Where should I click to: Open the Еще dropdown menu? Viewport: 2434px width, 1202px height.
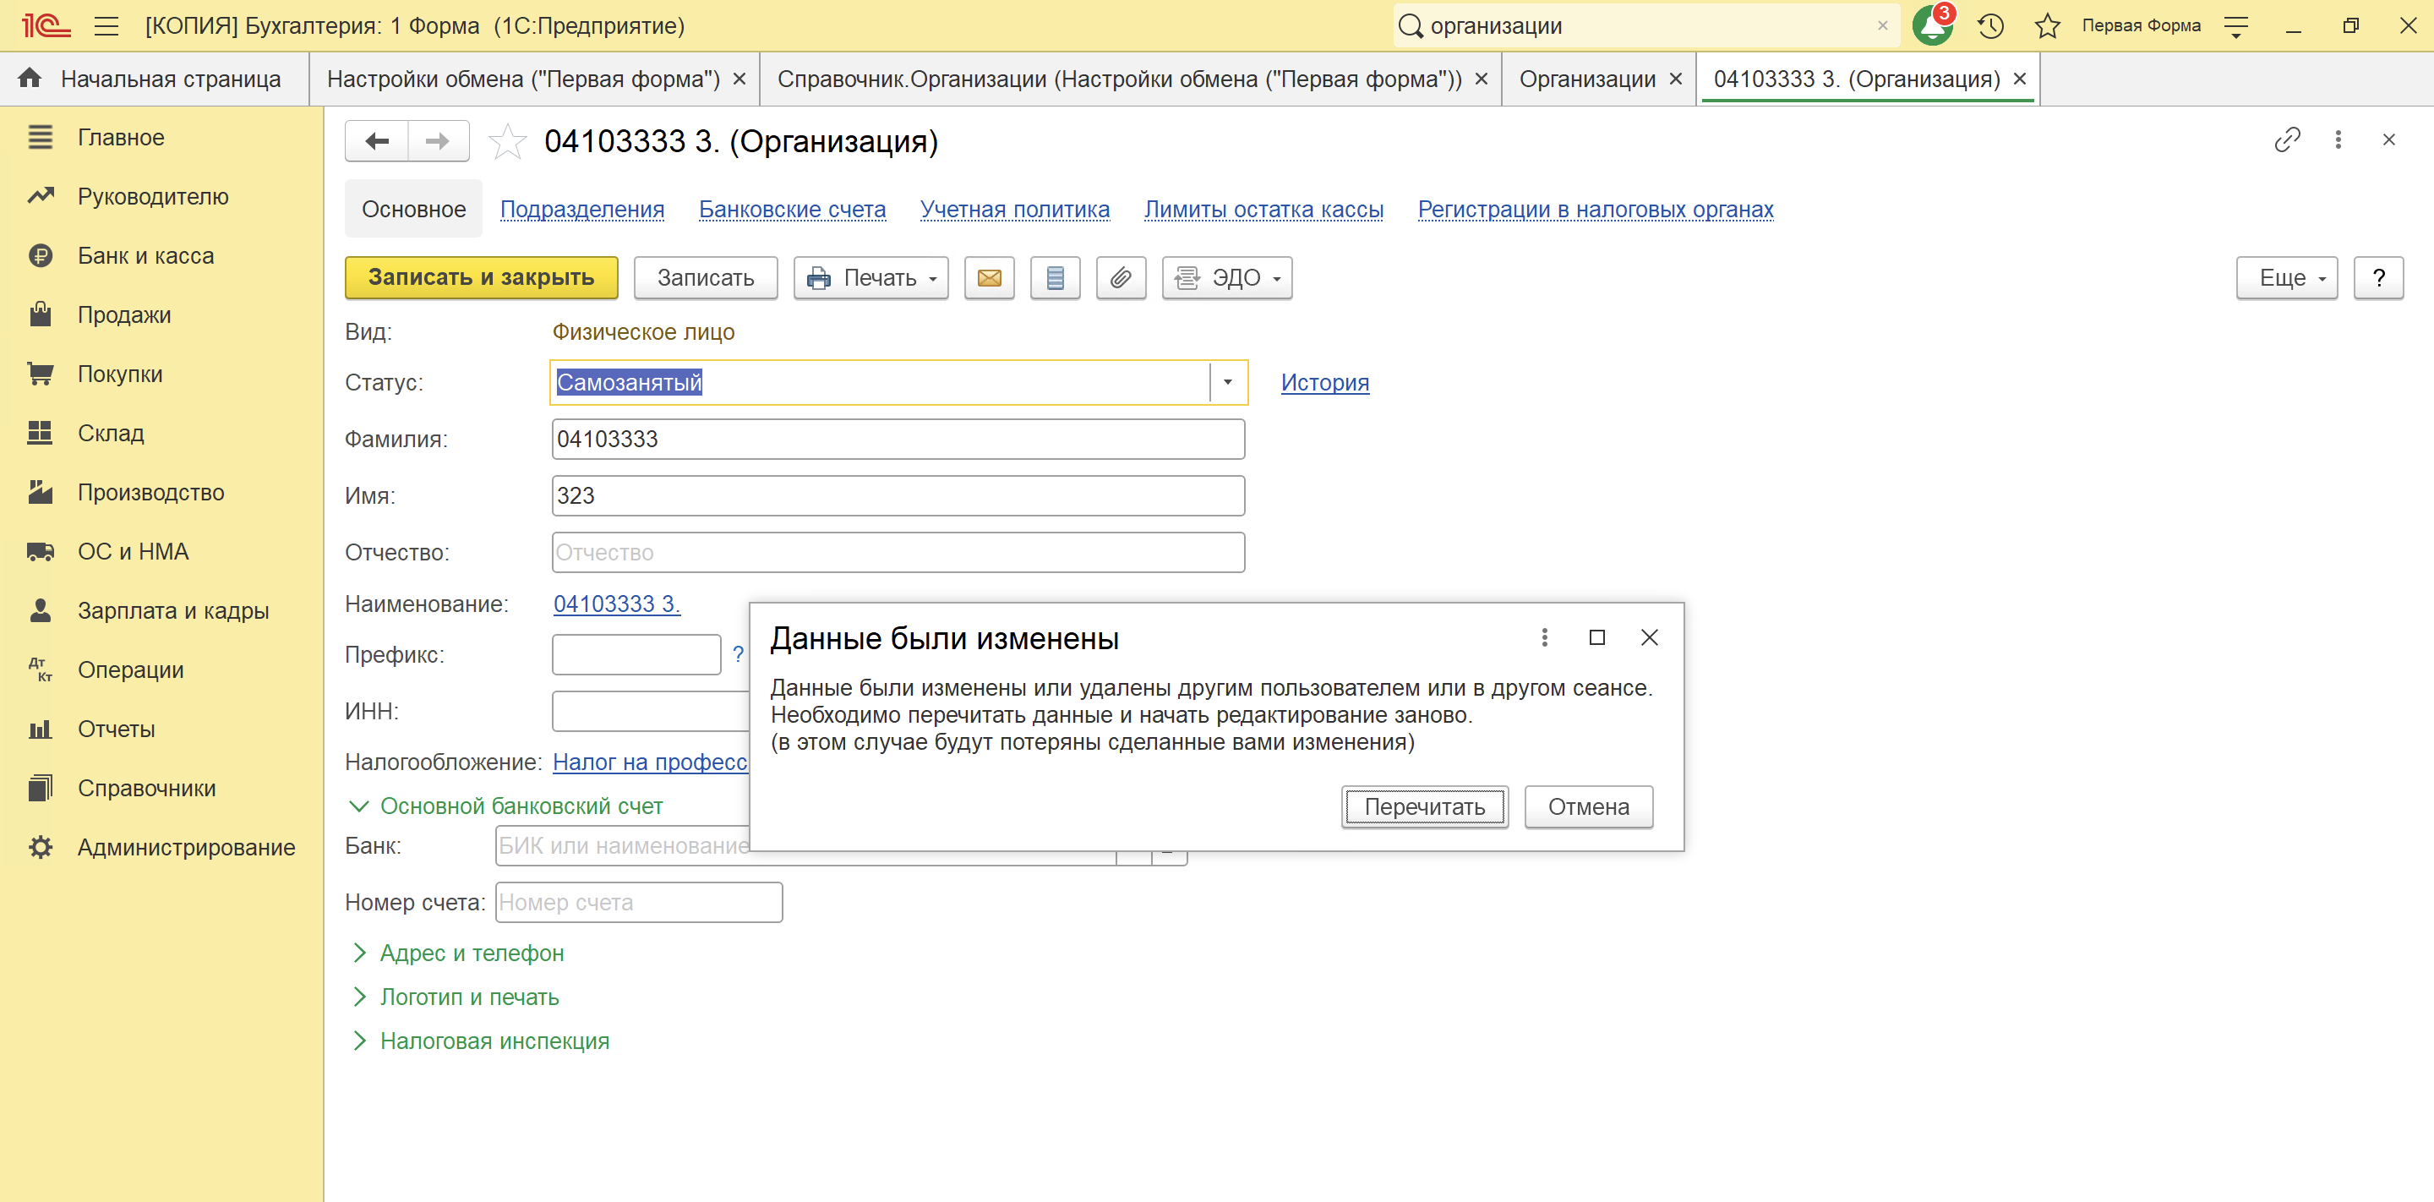pyautogui.click(x=2287, y=278)
